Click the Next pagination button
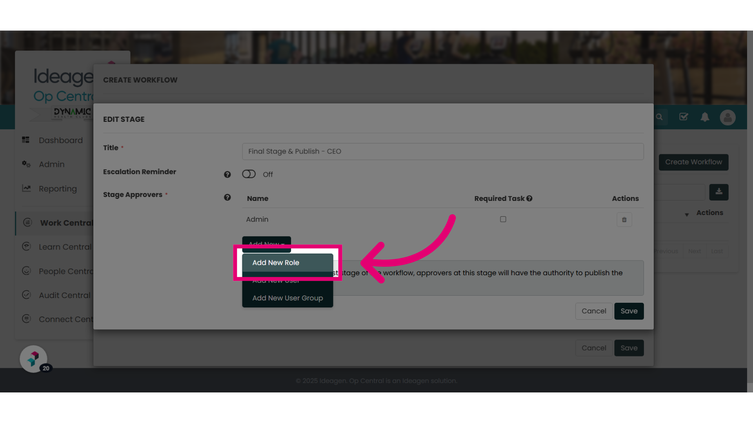Screen dimensions: 753x423 coord(694,251)
